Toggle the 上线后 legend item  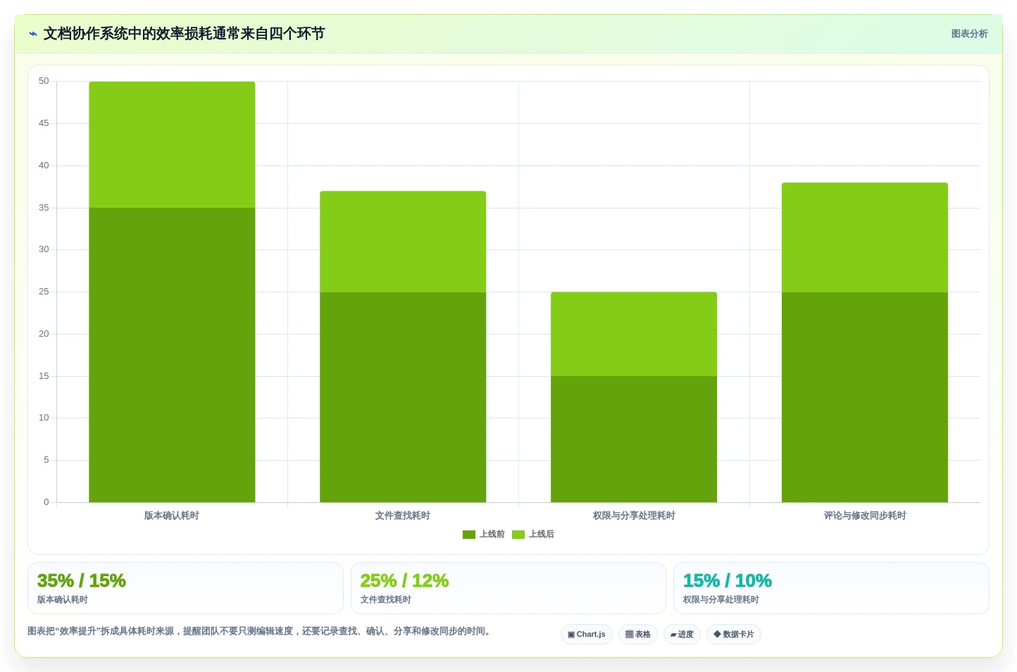point(533,535)
